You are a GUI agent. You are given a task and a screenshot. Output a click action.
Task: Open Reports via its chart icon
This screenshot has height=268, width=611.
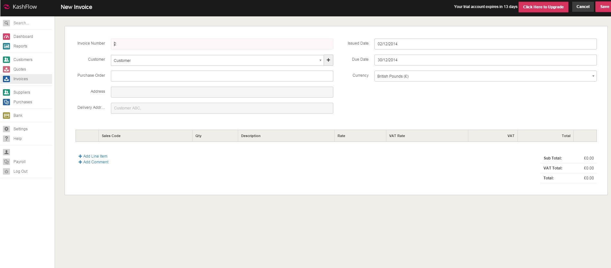coord(6,46)
